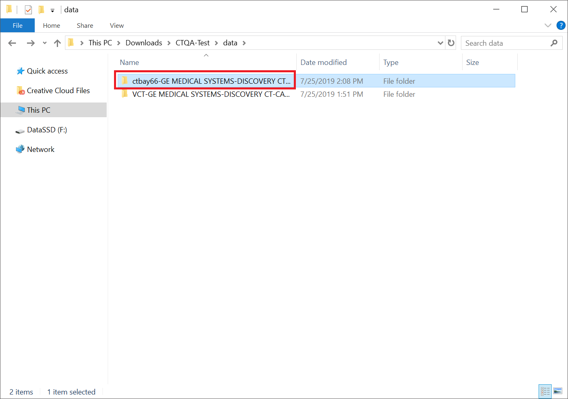Open the recent locations dropdown
Viewport: 568px width, 399px height.
(x=45, y=43)
